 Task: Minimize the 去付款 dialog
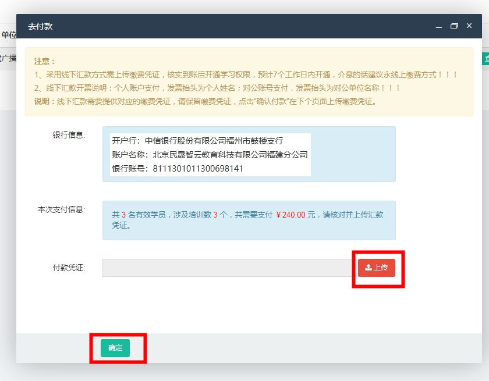click(x=439, y=26)
